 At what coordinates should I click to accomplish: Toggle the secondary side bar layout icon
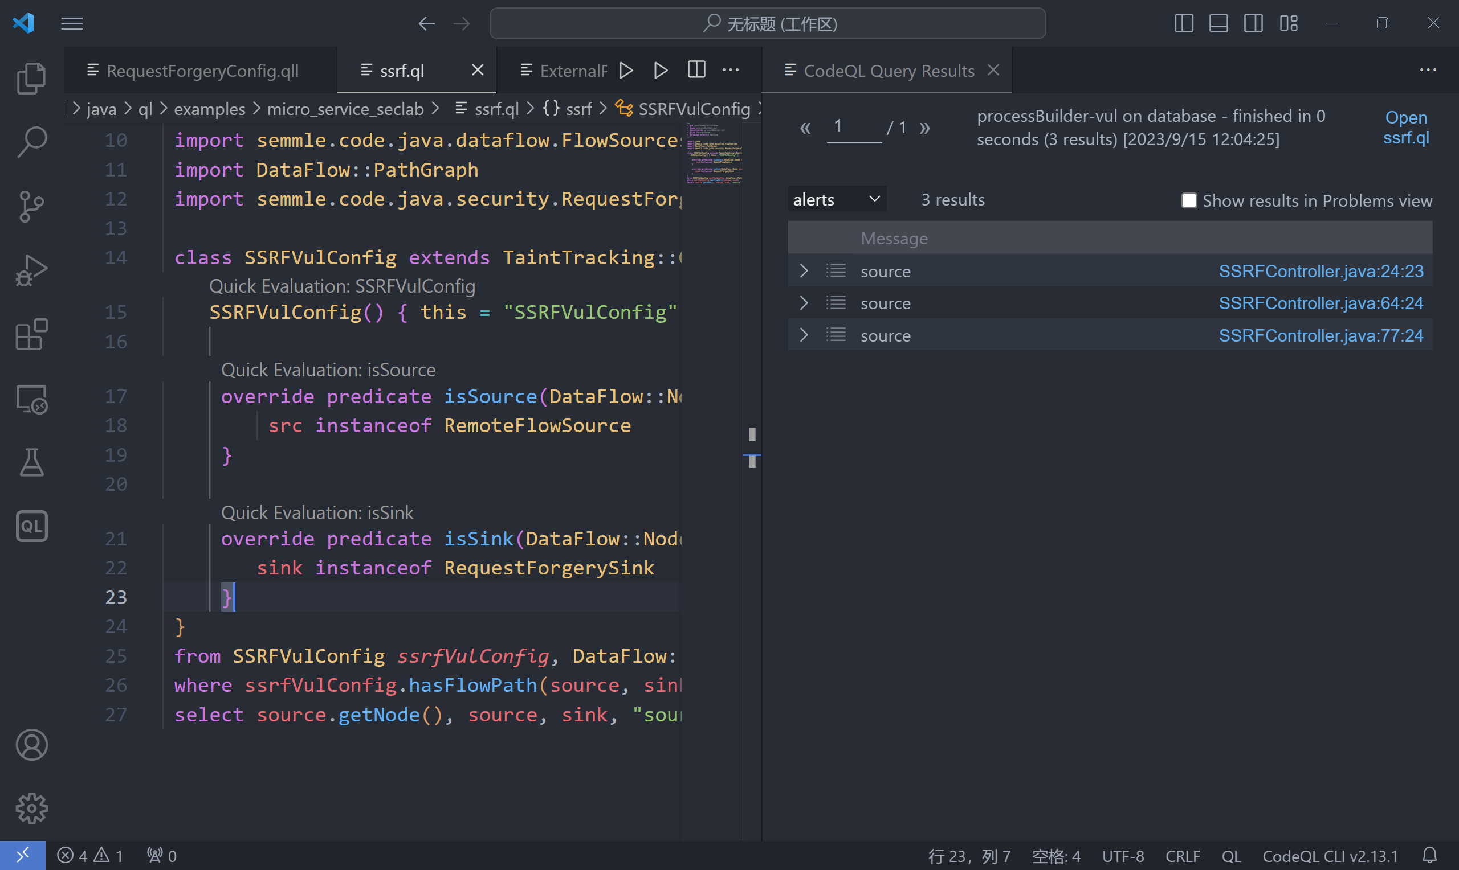pos(1253,23)
